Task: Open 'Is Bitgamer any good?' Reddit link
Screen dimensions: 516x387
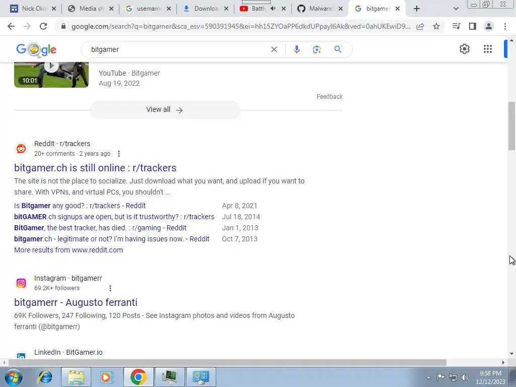Action: click(x=80, y=206)
